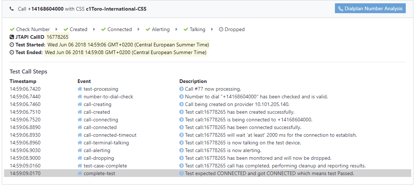Select the Connected progress step
This screenshot has height=189, width=416.
coord(117,30)
